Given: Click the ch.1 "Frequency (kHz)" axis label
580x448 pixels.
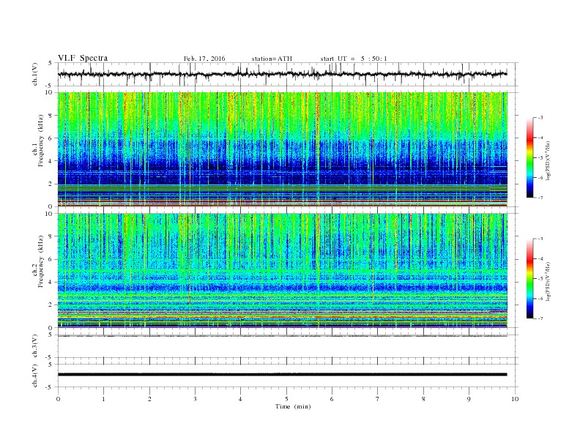Looking at the screenshot, I should click(x=41, y=141).
